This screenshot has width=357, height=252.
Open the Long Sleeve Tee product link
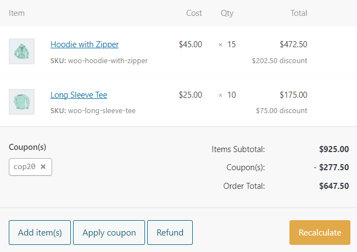79,95
